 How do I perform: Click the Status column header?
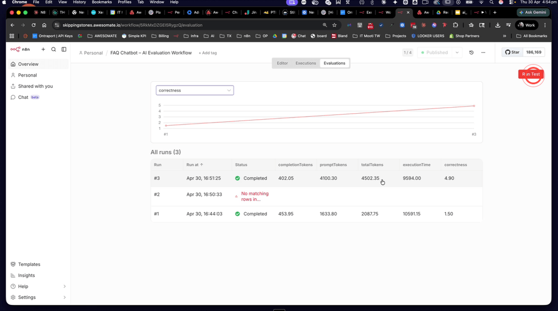point(241,165)
